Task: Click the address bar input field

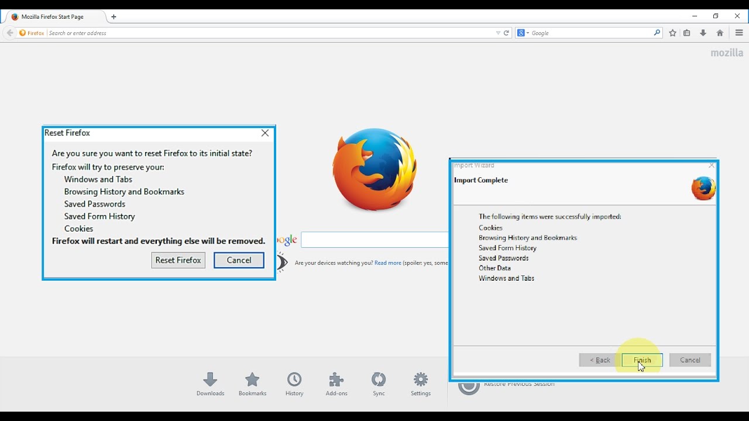Action: pos(271,33)
